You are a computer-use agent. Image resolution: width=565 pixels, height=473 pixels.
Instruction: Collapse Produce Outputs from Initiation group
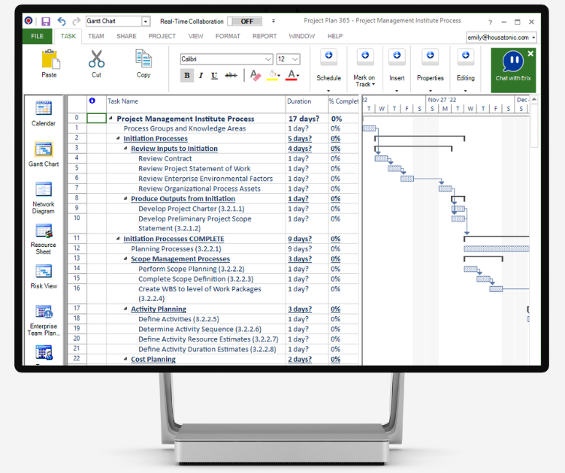coord(125,198)
